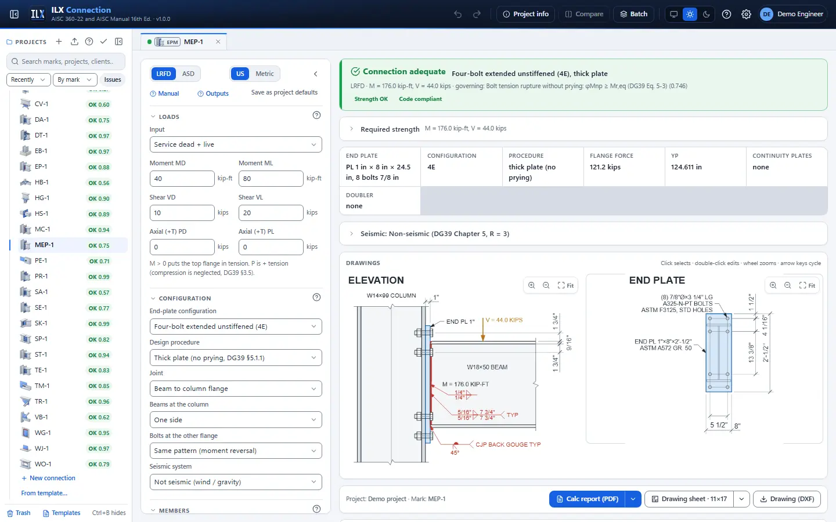The image size is (836, 522).
Task: Switch to system display theme icon
Action: click(x=673, y=14)
